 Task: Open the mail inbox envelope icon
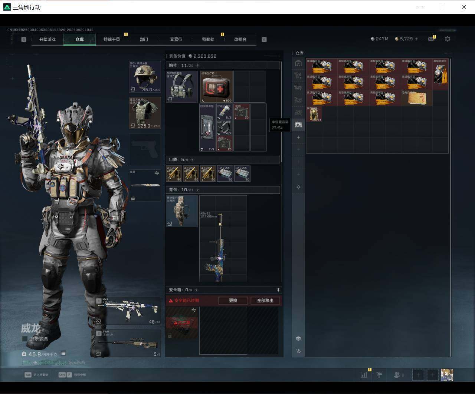click(431, 39)
